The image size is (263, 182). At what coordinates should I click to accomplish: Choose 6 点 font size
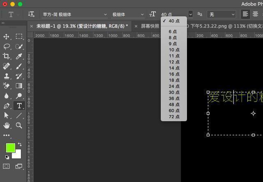click(174, 32)
